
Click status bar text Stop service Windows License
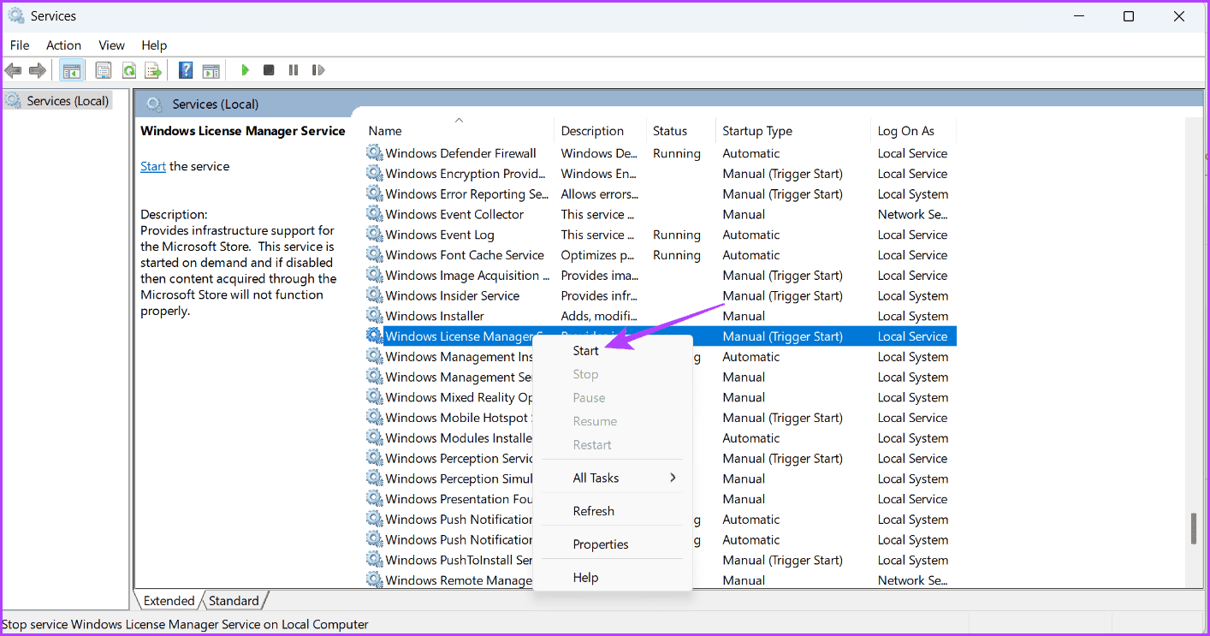click(186, 625)
